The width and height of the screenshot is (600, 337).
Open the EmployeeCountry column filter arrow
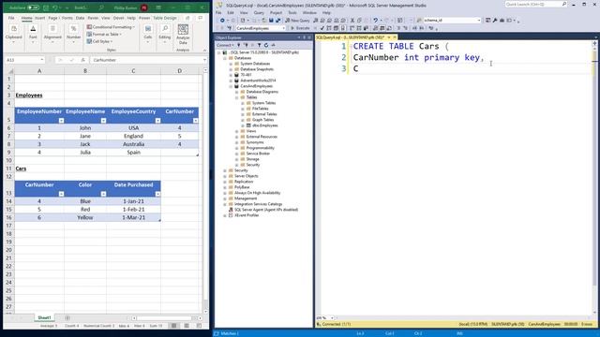(157, 121)
